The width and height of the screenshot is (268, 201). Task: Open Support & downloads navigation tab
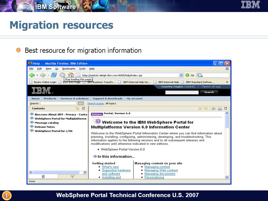pos(107,99)
